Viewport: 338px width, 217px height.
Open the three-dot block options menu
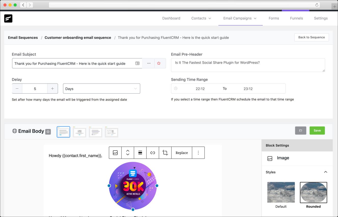198,153
